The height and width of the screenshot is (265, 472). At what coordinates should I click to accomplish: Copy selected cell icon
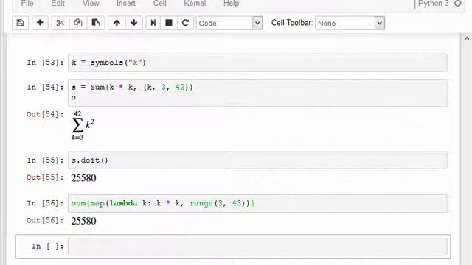78,23
